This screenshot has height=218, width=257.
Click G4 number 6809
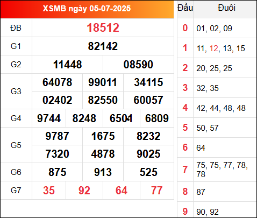point(157,118)
